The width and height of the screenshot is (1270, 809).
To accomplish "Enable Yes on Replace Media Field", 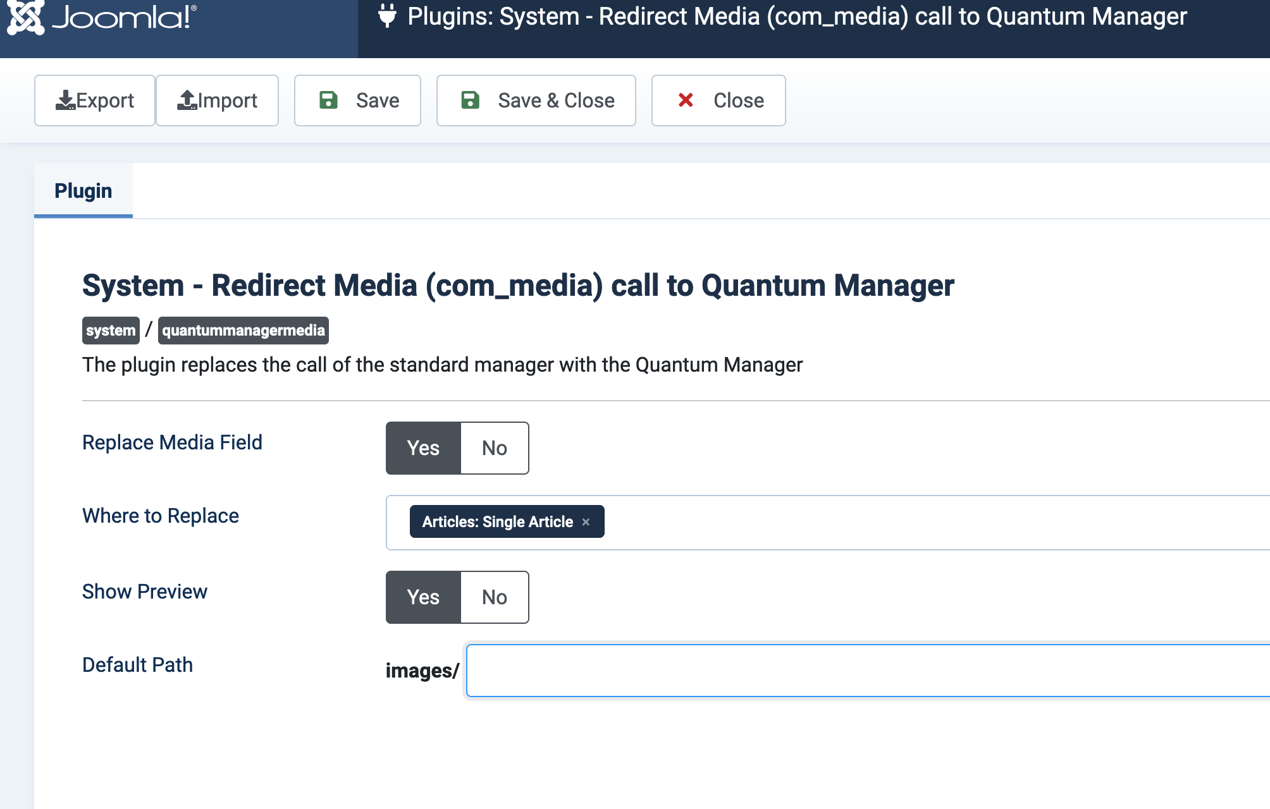I will point(422,448).
